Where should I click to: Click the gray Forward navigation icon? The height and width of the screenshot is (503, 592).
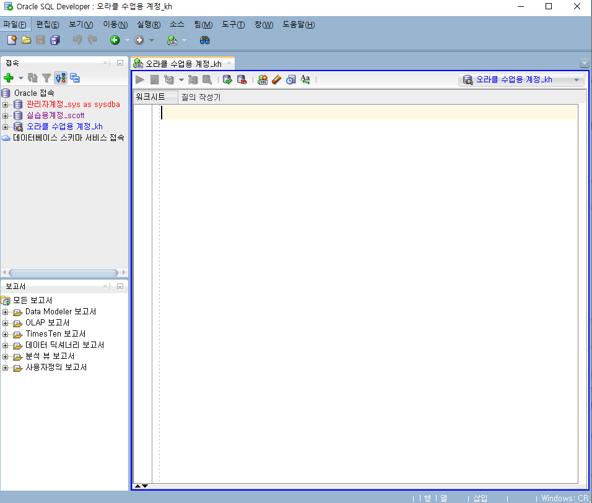pos(139,40)
